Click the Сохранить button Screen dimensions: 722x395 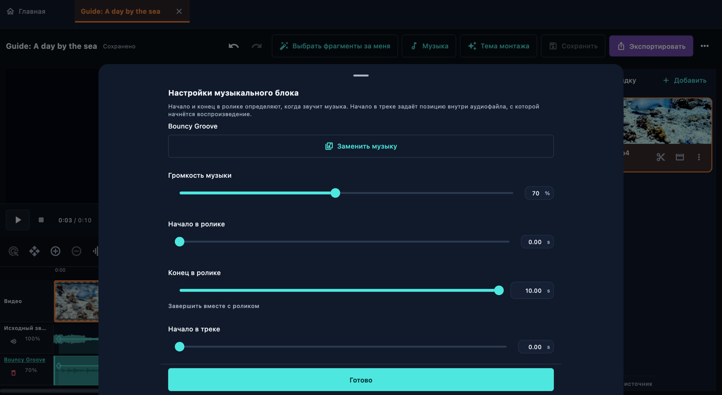pyautogui.click(x=573, y=46)
